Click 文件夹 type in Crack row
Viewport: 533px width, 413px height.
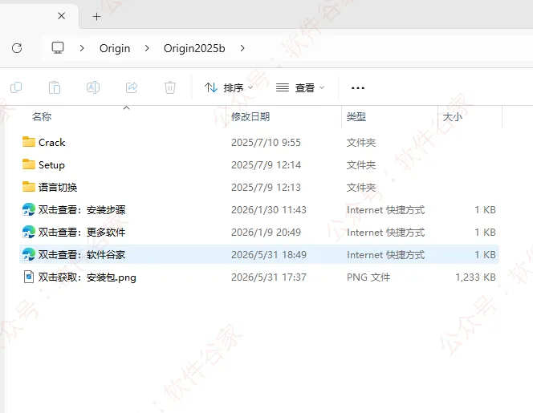pyautogui.click(x=361, y=142)
